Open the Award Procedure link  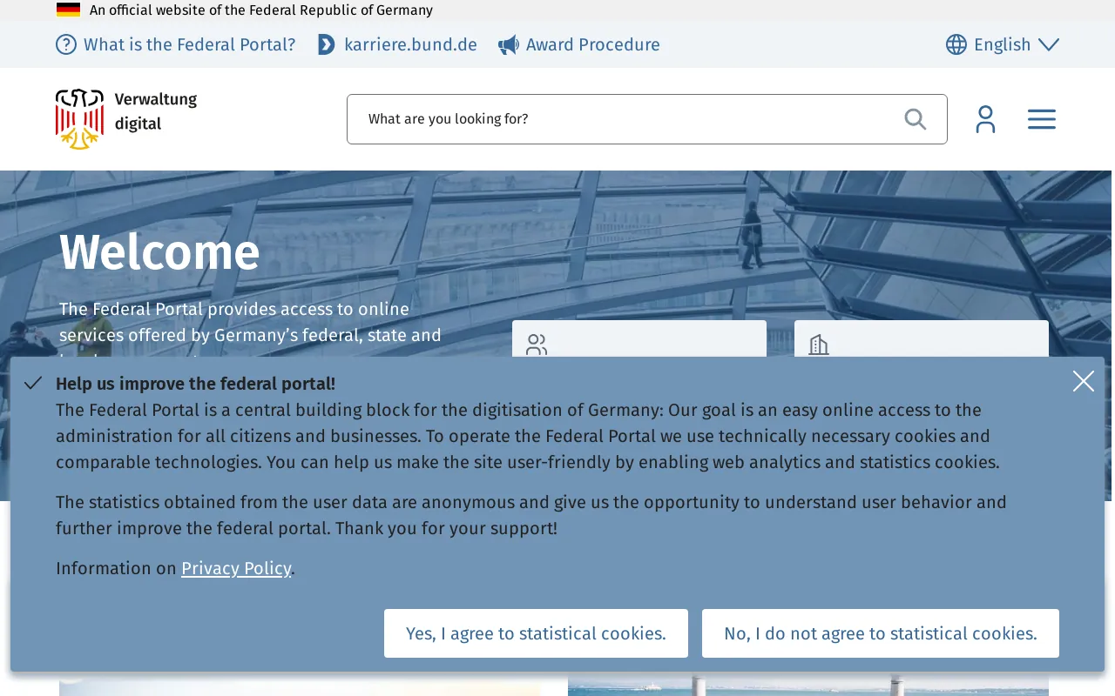pos(592,44)
